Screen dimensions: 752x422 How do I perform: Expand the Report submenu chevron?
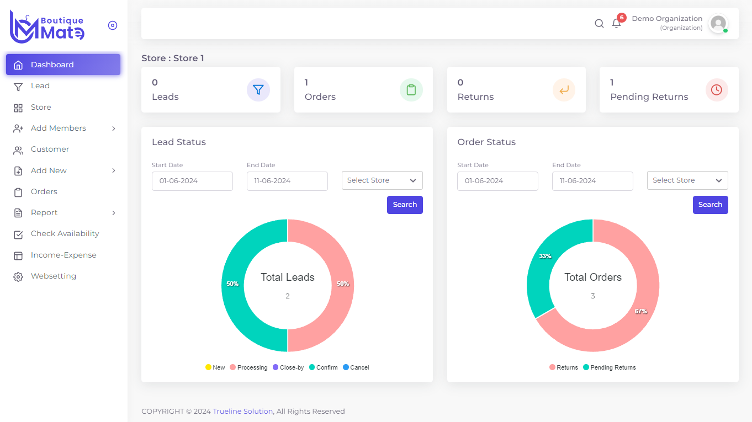point(114,213)
